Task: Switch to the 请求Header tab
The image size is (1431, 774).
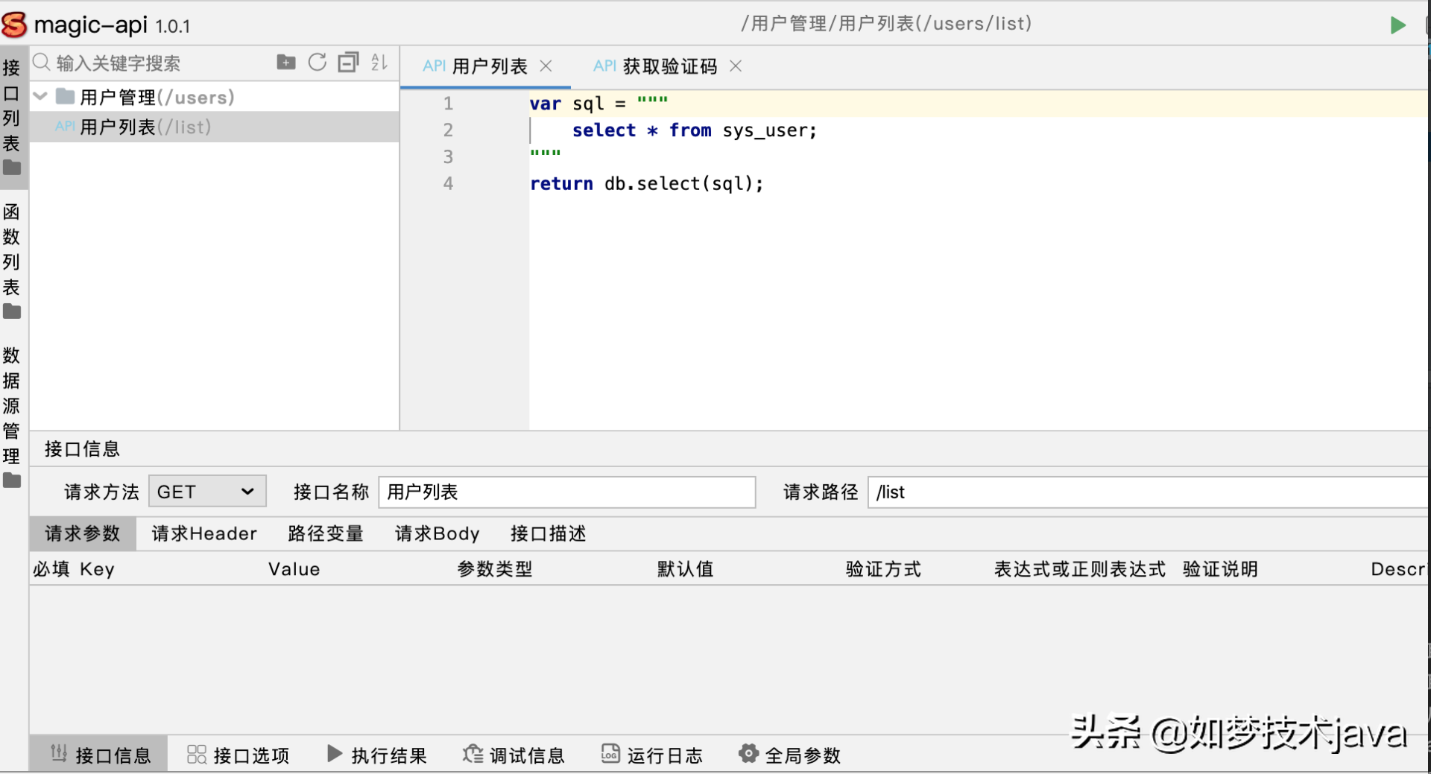Action: (x=204, y=533)
